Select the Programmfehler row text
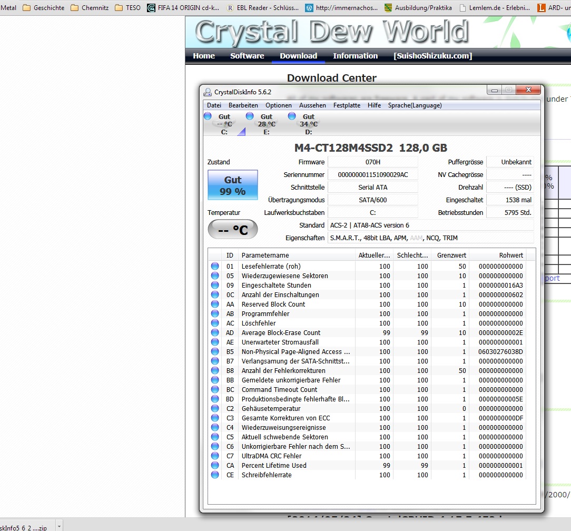Viewport: 571px width, 531px height. [265, 313]
